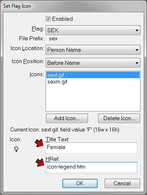Click the Add Icon... button

coord(67,118)
